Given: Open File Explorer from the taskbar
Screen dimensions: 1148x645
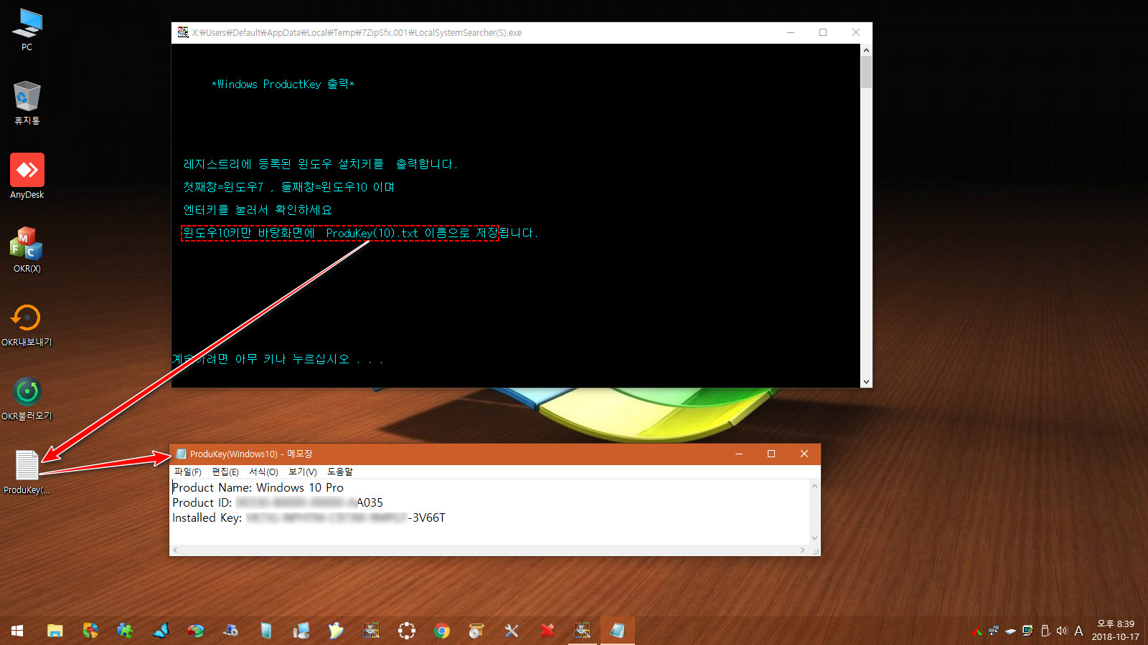Looking at the screenshot, I should (x=55, y=631).
